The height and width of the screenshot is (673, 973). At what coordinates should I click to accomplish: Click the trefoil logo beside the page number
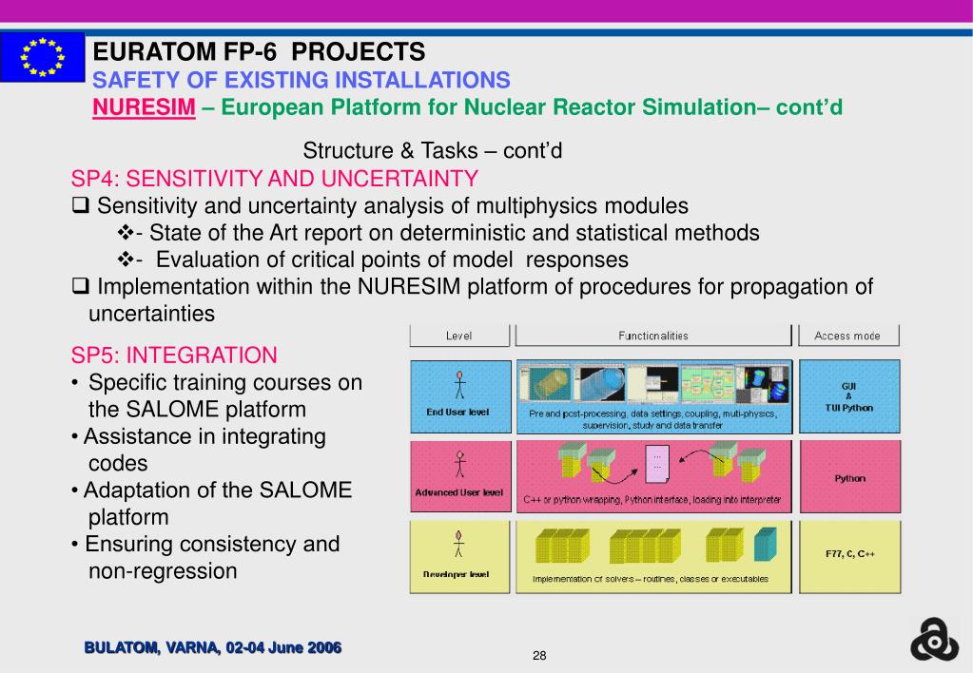pyautogui.click(x=934, y=640)
